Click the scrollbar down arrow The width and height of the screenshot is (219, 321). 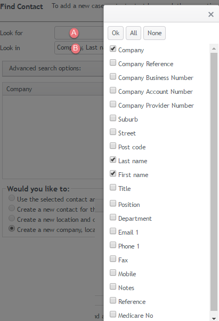214,318
